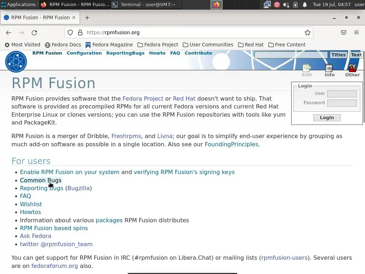This screenshot has height=274, width=365.
Task: Open the Wishlist link
Action: [31, 204]
